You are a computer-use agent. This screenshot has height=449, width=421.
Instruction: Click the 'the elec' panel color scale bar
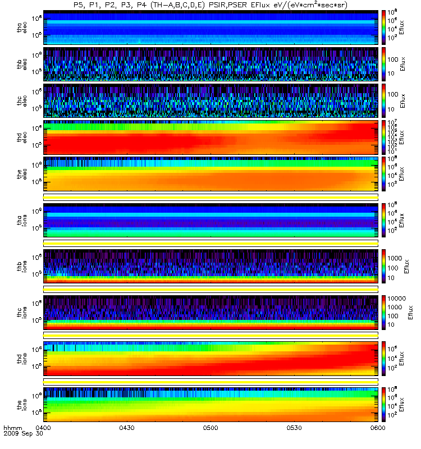(383, 174)
